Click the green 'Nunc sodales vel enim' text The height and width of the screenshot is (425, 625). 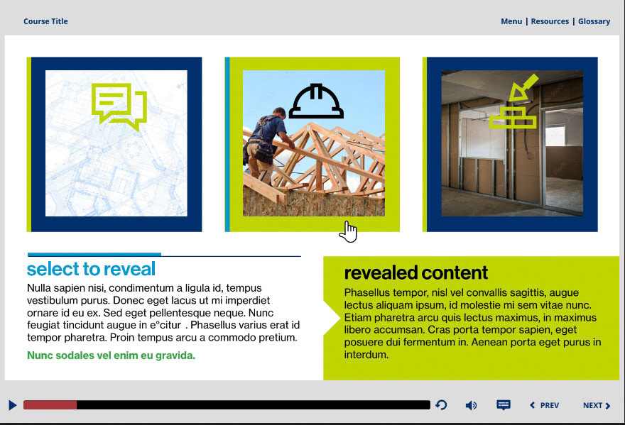(112, 355)
